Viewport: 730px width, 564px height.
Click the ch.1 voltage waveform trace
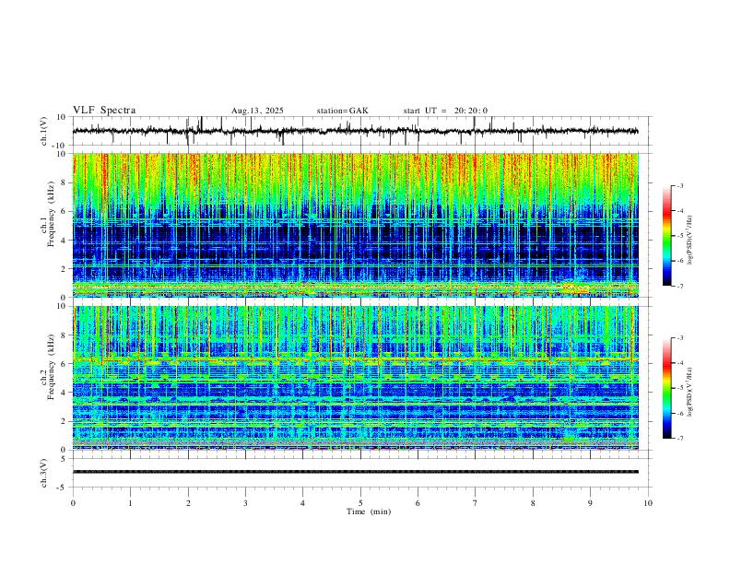(355, 131)
